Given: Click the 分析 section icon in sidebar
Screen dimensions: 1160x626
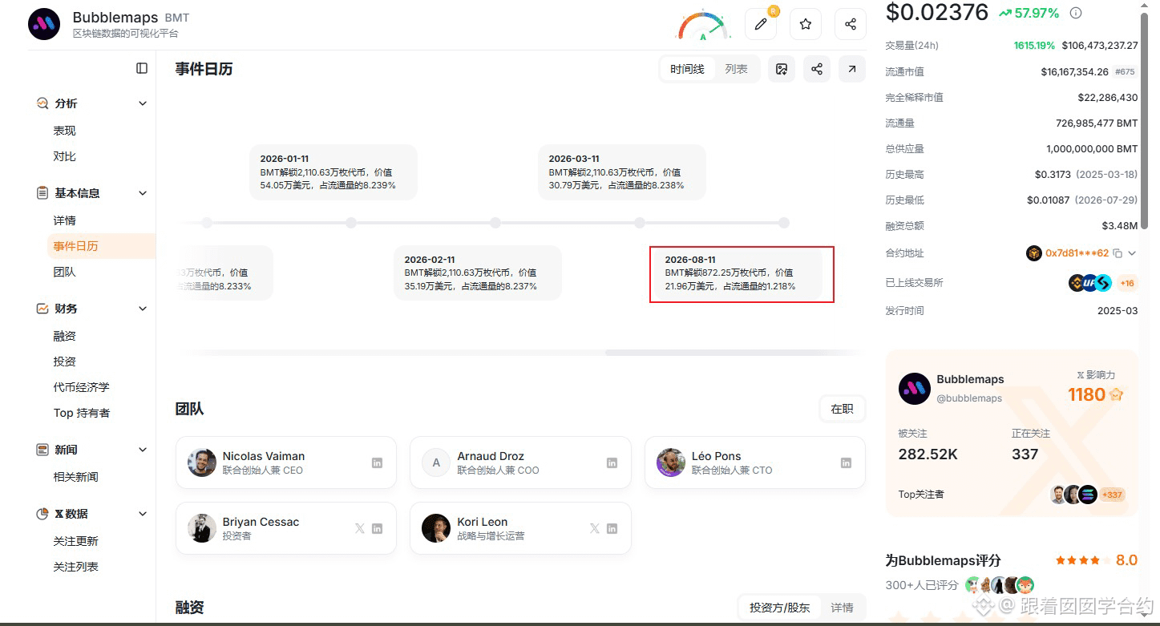Looking at the screenshot, I should click(42, 103).
